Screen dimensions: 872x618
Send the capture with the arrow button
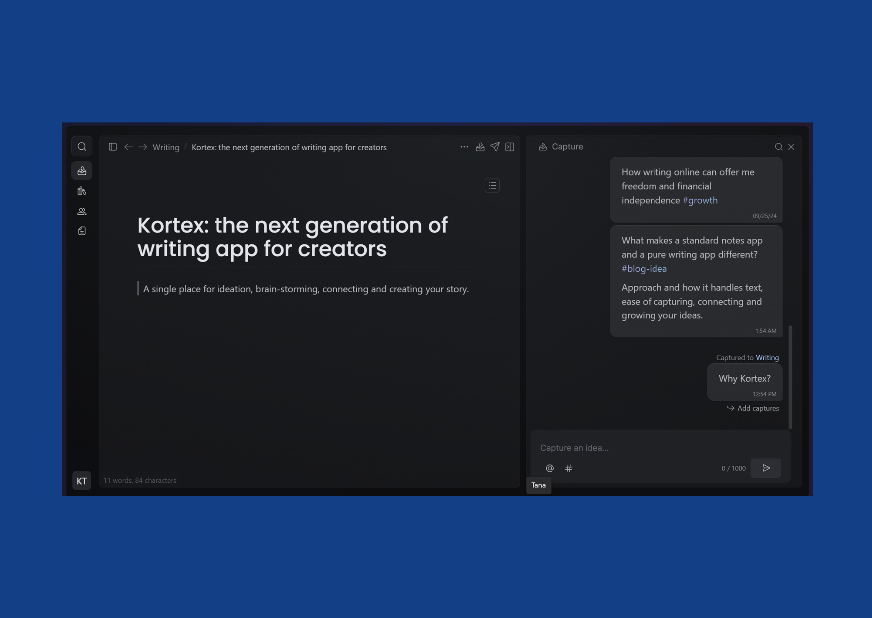click(766, 468)
